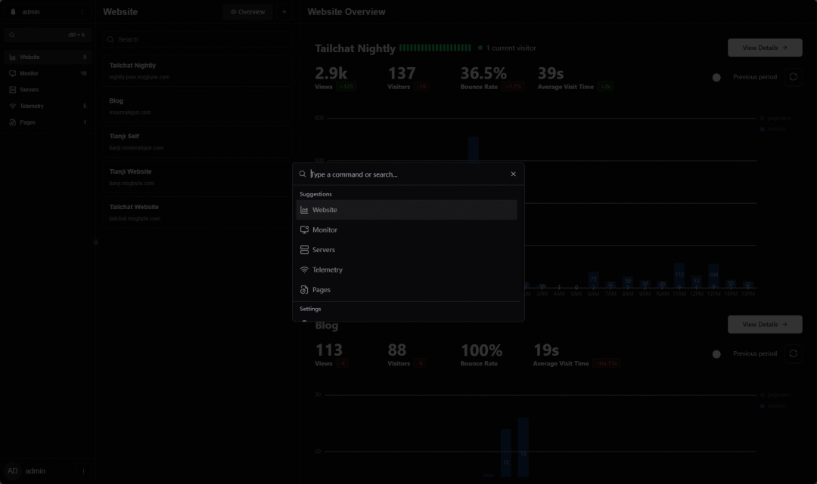Click the sidebar ctrl+k search box

point(48,35)
